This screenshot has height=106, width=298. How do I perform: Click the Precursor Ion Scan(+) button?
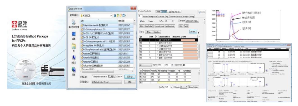click(159, 26)
